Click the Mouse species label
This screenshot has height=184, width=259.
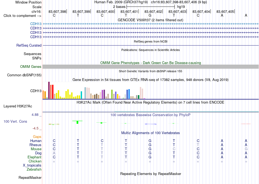pyautogui.click(x=36, y=149)
